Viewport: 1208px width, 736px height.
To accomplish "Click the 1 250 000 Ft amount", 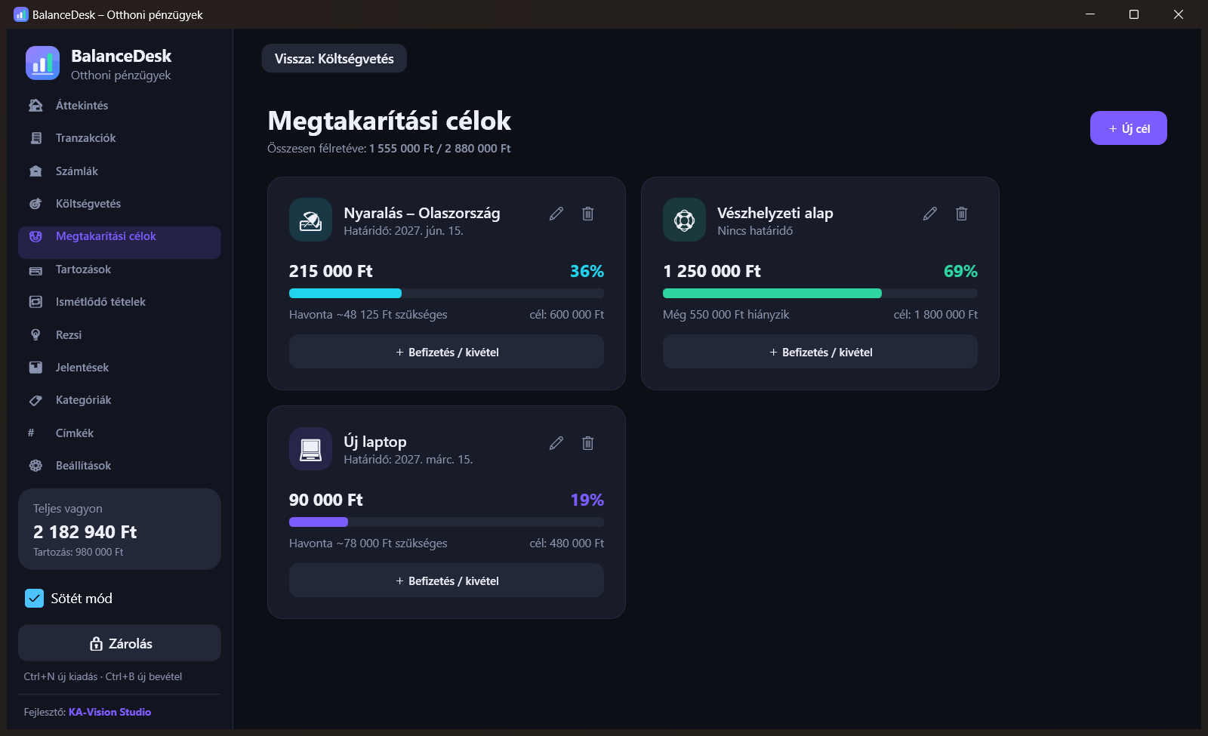I will 712,271.
